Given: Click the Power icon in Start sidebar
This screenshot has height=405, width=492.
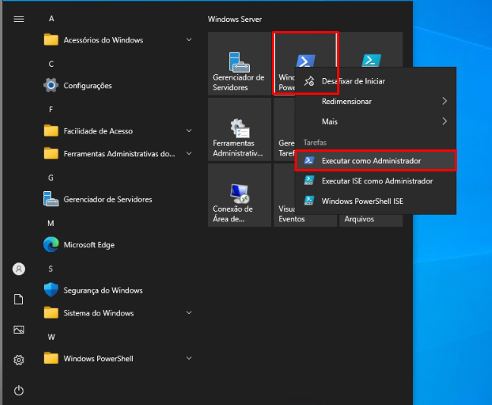Looking at the screenshot, I should pyautogui.click(x=19, y=391).
